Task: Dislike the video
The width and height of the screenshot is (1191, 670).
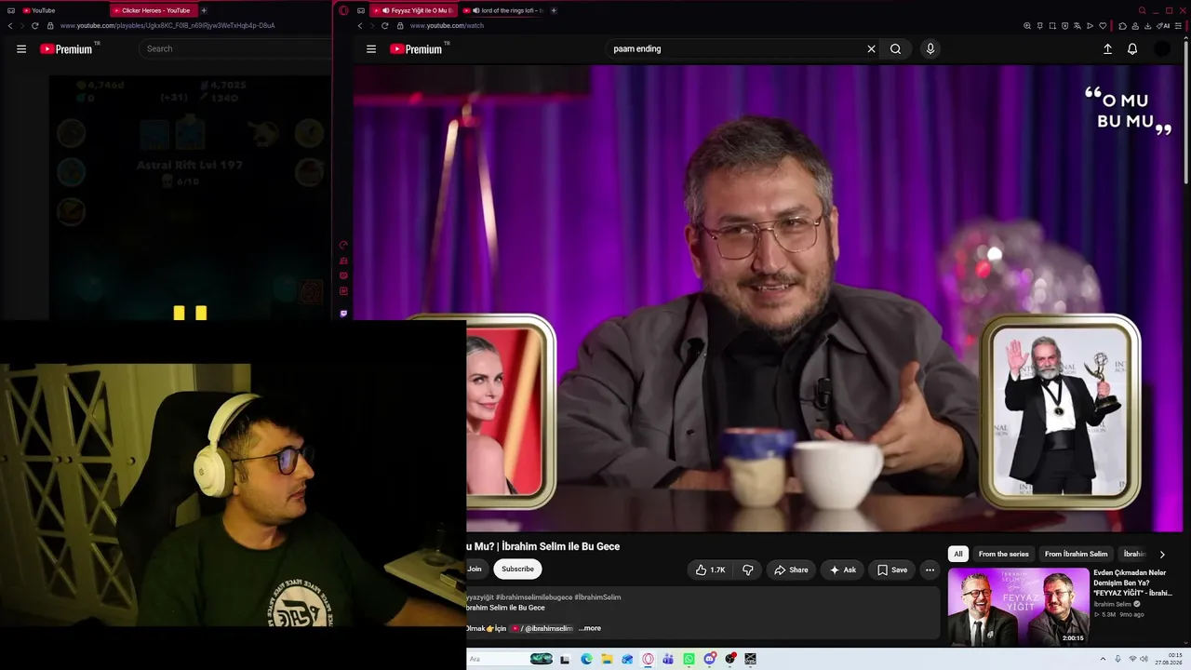Action: [x=747, y=569]
